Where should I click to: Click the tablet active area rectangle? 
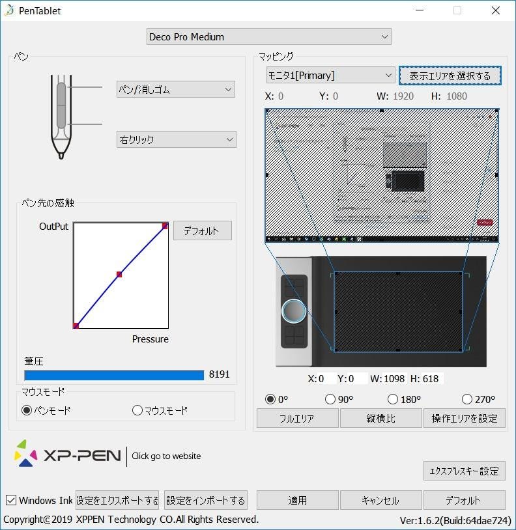[398, 312]
